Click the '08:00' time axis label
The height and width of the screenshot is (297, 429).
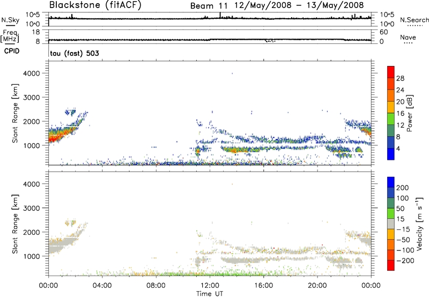[x=156, y=286]
